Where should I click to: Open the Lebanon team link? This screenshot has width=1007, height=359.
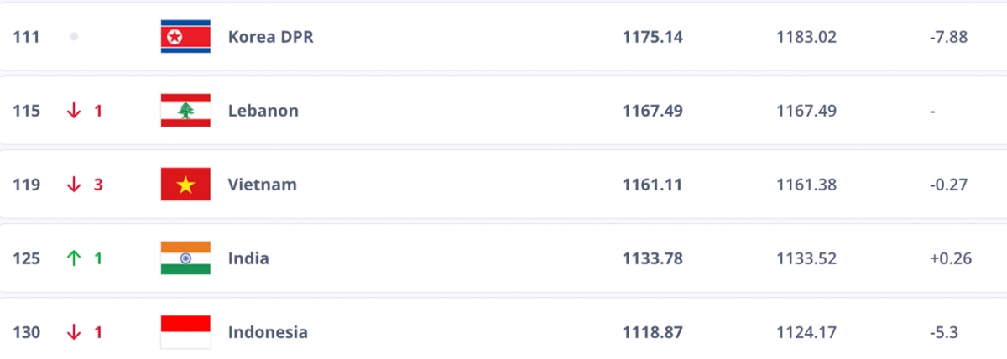263,111
